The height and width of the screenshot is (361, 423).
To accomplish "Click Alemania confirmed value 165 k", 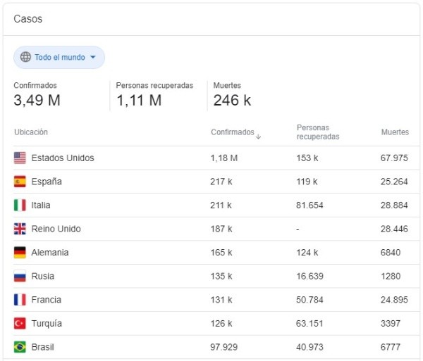I will point(221,253).
